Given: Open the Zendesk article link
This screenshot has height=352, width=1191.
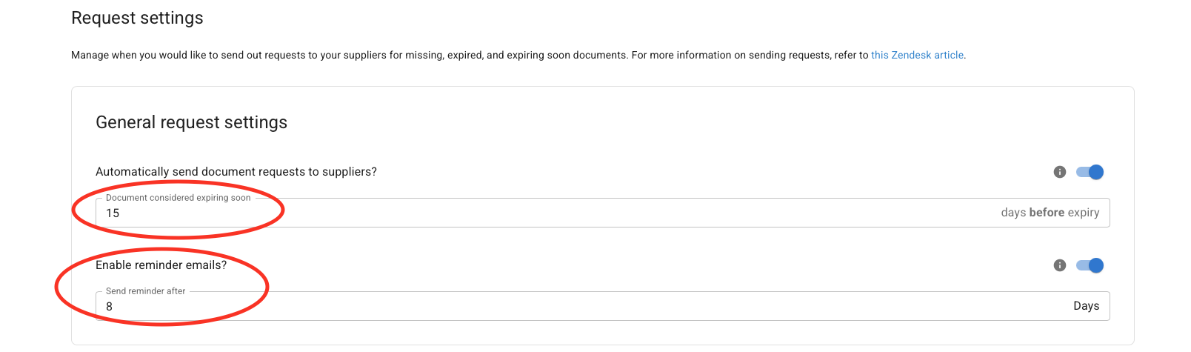Looking at the screenshot, I should (917, 55).
